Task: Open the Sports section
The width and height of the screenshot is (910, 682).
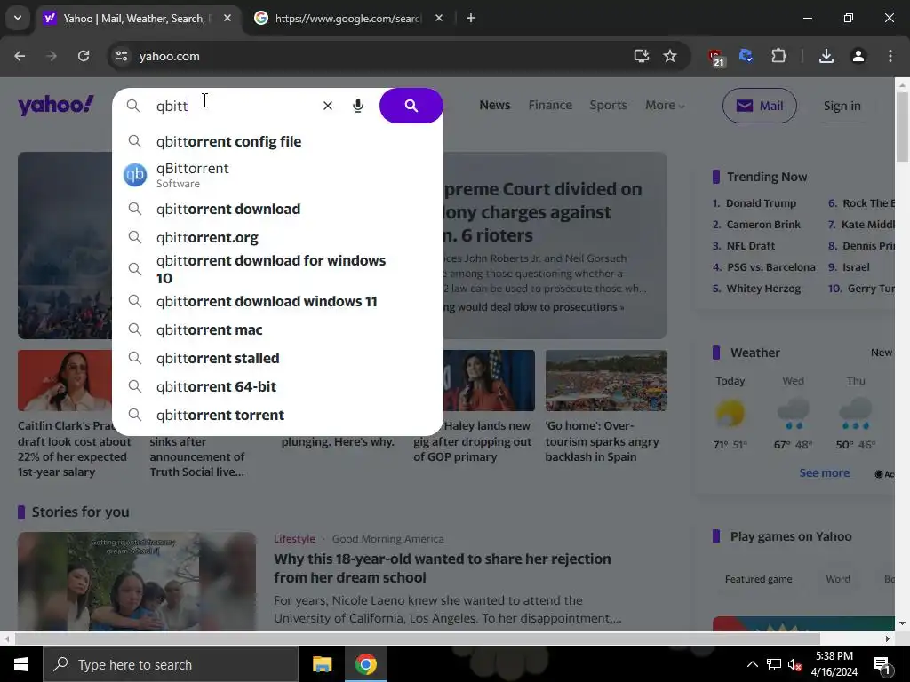Action: coord(608,105)
